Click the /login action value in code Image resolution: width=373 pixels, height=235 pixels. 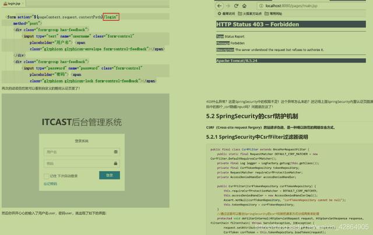pyautogui.click(x=111, y=17)
